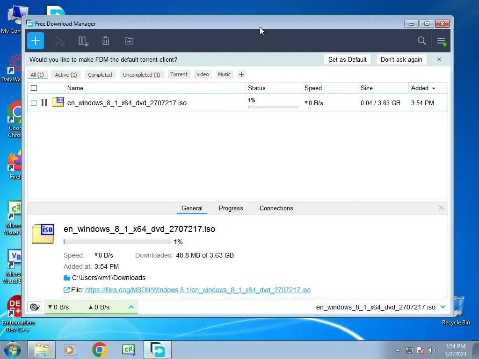Screen dimensions: 479x359
Task: Close the download details panel
Action: pyautogui.click(x=441, y=208)
